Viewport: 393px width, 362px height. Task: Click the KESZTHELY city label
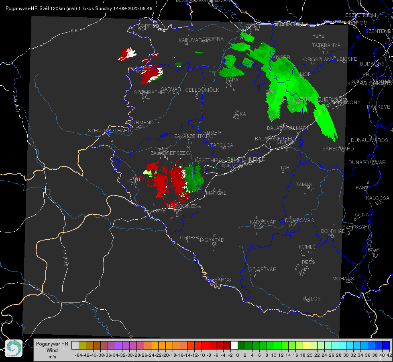209,160
